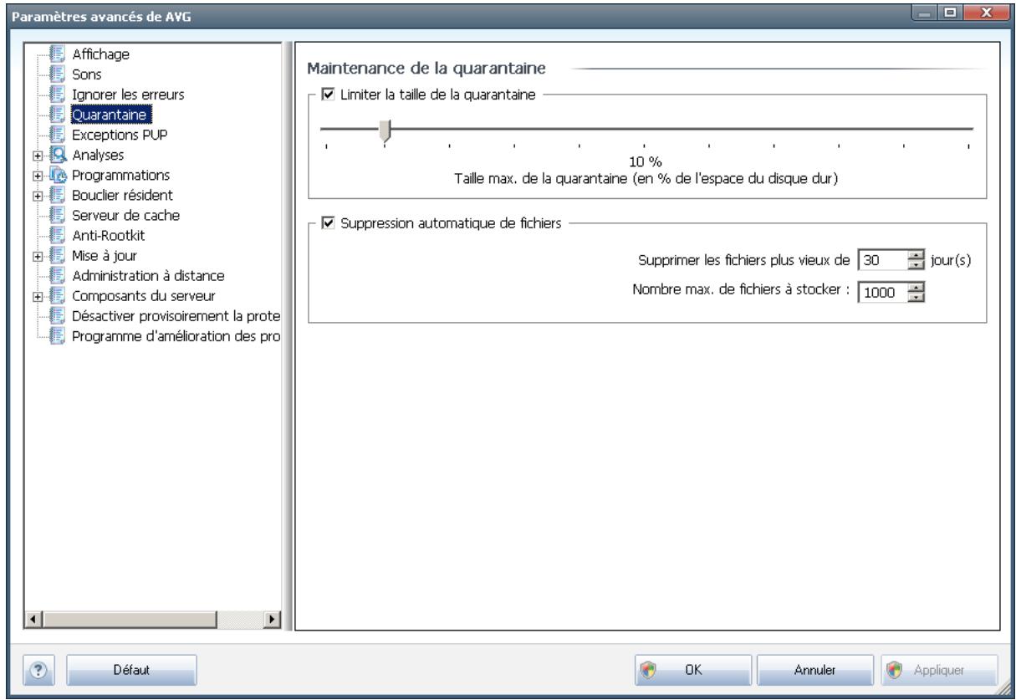Close the Paramètres avancés de AVG window
This screenshot has width=1016, height=700.
pos(987,13)
